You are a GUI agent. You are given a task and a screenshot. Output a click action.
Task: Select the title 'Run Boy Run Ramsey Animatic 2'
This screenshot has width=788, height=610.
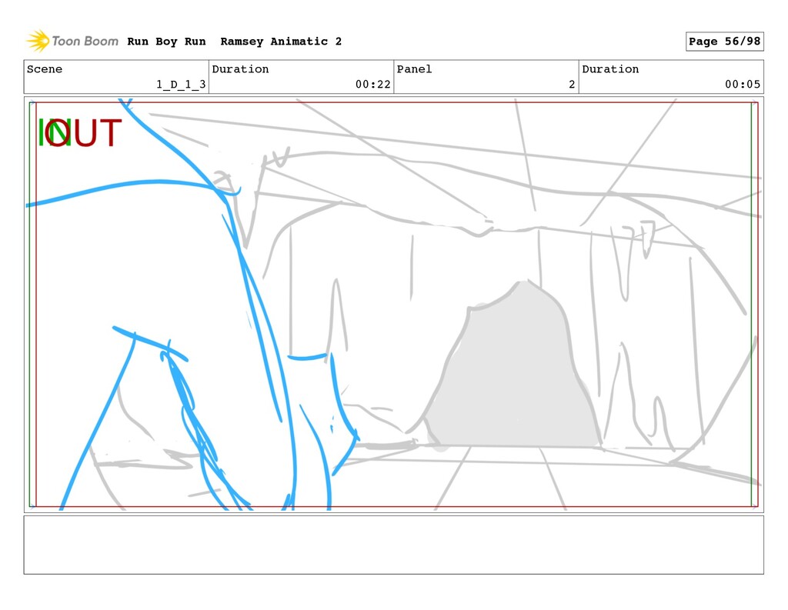(x=234, y=42)
